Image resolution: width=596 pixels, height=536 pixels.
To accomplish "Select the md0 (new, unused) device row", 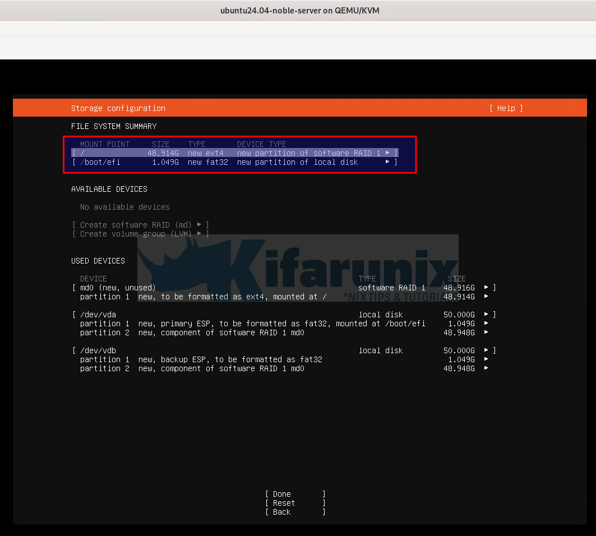I will [x=284, y=288].
